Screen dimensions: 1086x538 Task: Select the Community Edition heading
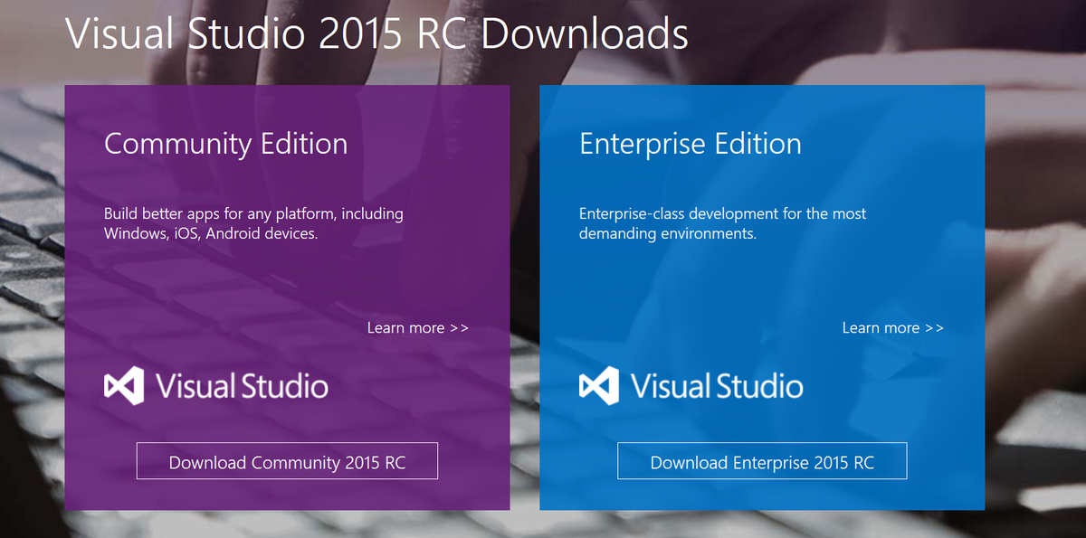tap(225, 144)
